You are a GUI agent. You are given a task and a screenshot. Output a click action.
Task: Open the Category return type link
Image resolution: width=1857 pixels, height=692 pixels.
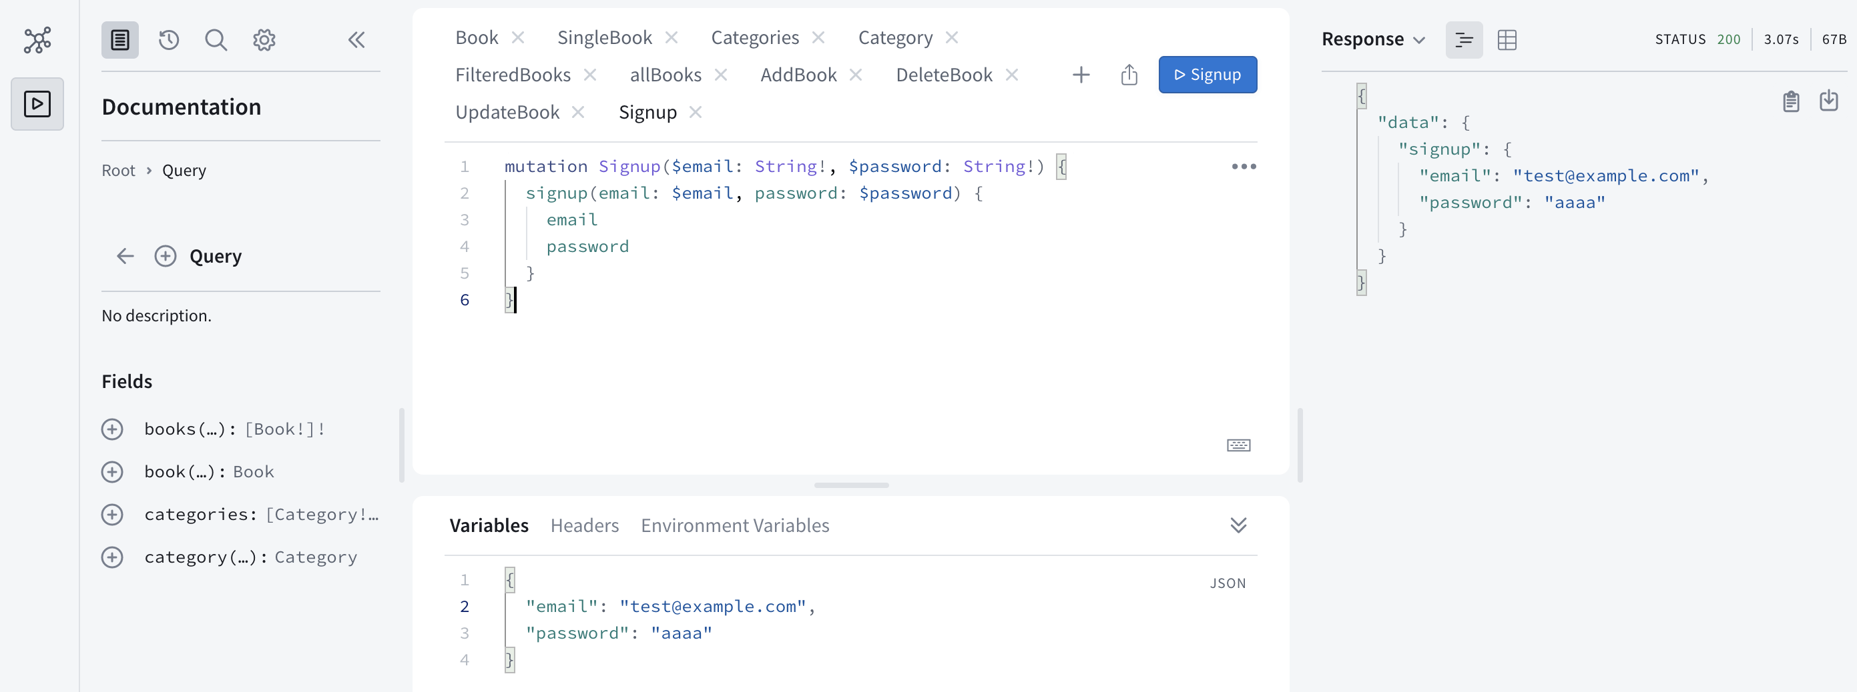point(316,557)
